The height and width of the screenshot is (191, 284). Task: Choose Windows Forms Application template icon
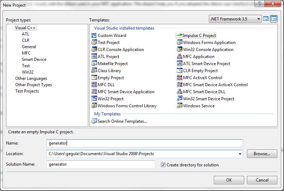179,43
